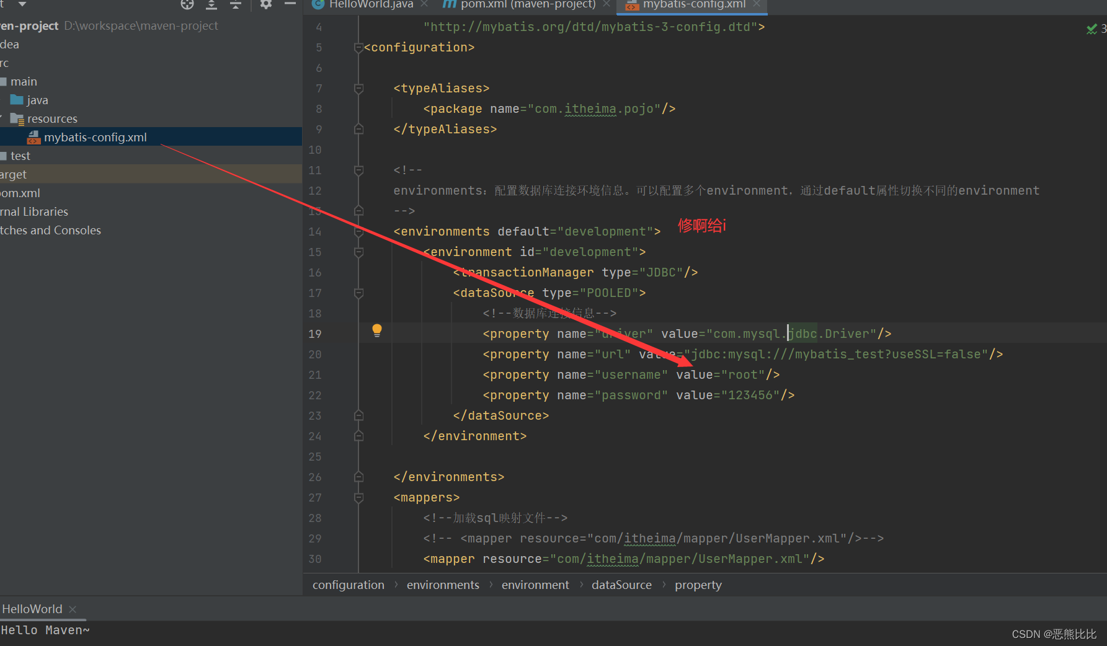Viewport: 1107px width, 646px height.
Task: Click the pom.xml tab Maven icon
Action: pyautogui.click(x=450, y=4)
